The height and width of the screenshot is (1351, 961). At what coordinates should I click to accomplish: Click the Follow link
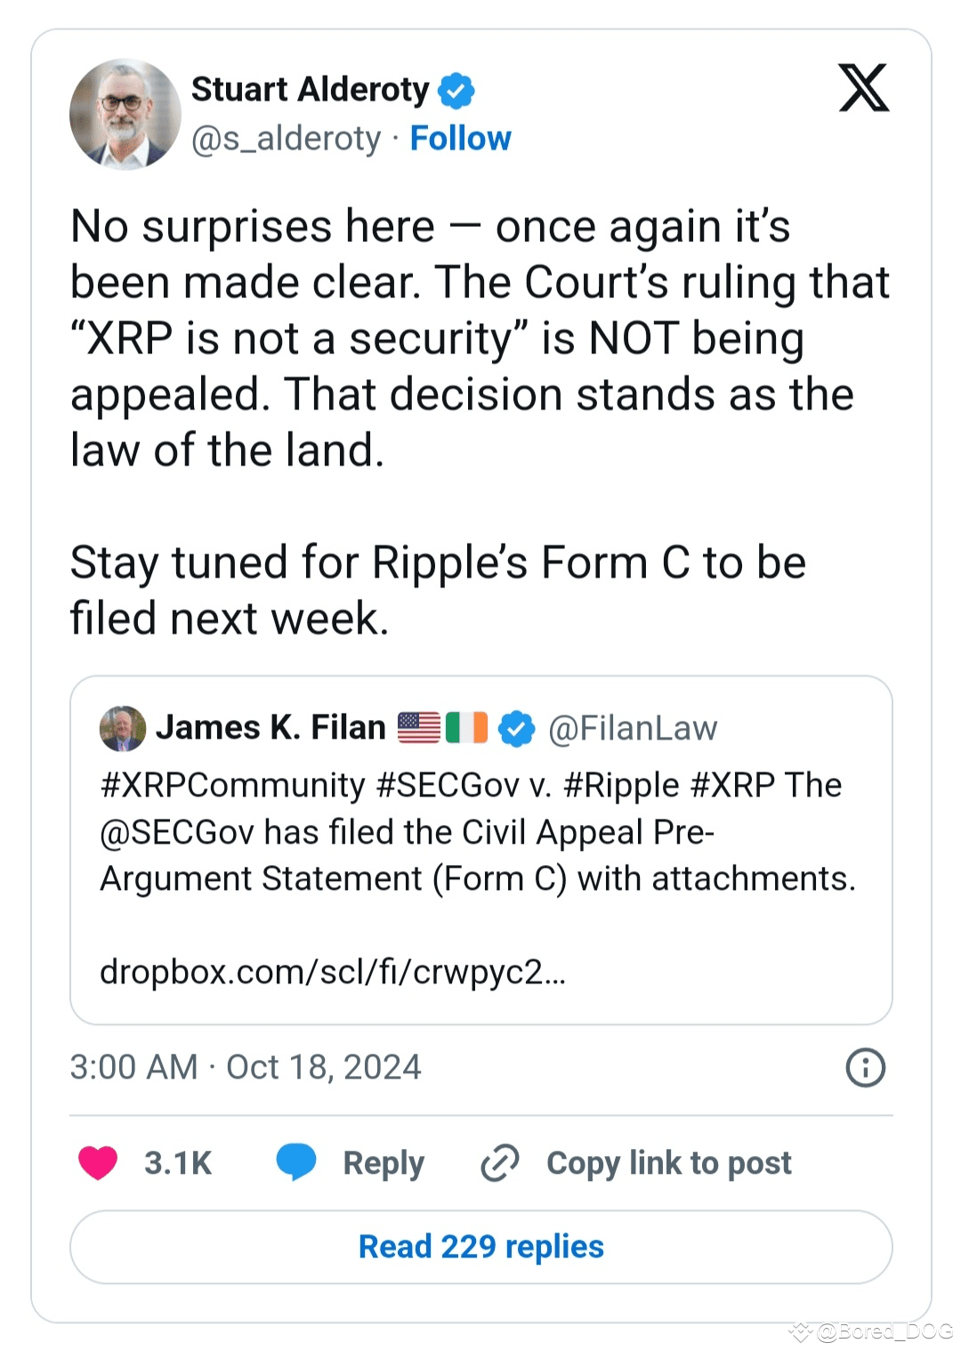(460, 139)
